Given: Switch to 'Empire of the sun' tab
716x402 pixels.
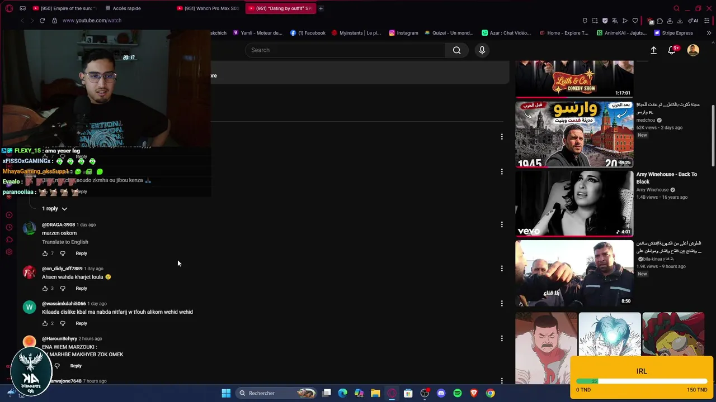Looking at the screenshot, I should (64, 8).
